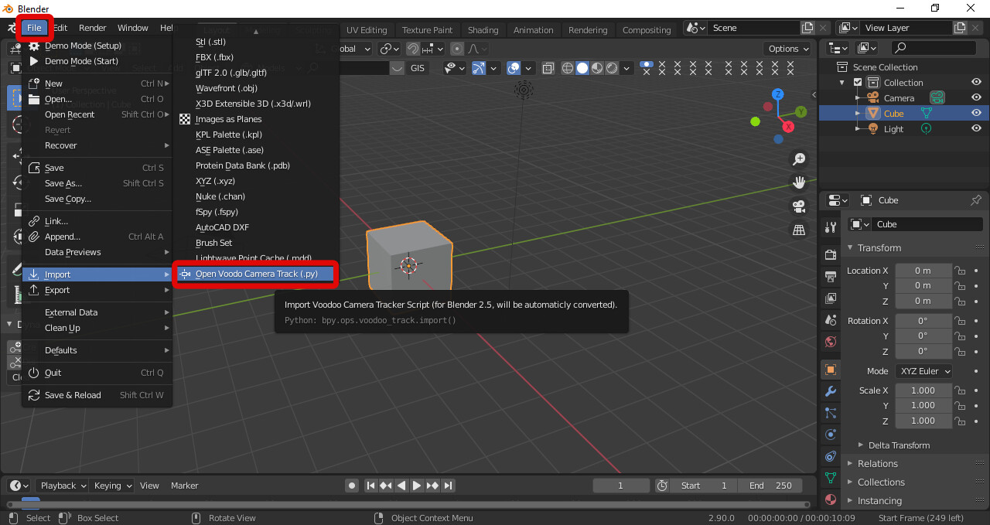Open the Render properties tab

[830, 257]
